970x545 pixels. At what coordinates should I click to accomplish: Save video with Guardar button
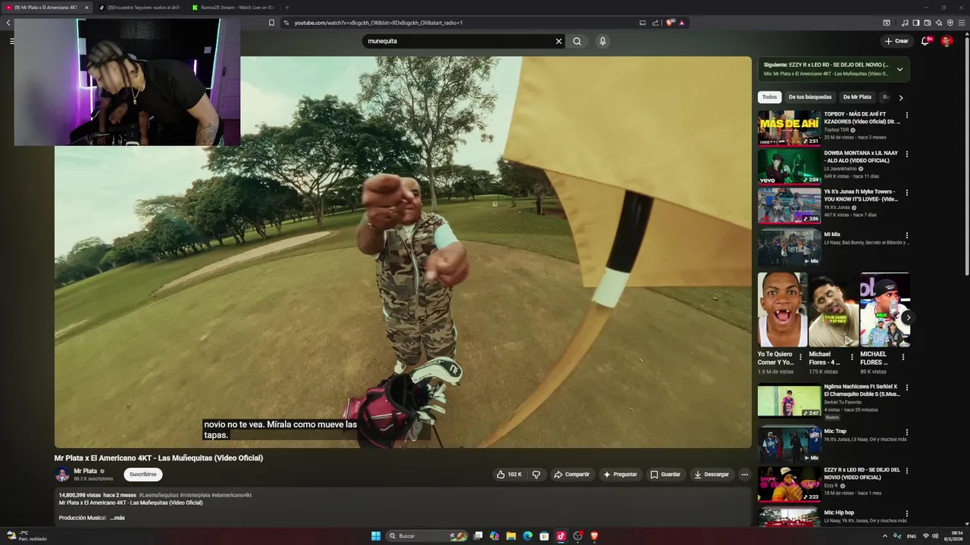pos(665,475)
